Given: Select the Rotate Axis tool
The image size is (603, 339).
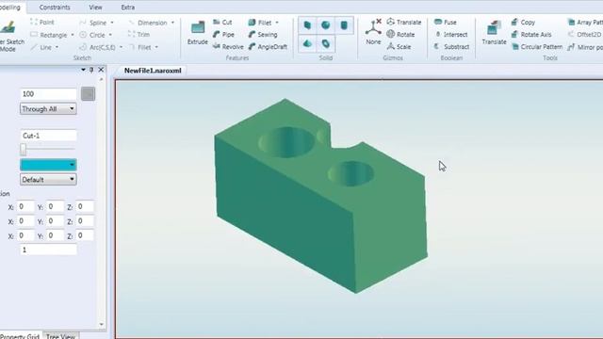Looking at the screenshot, I should tap(531, 35).
